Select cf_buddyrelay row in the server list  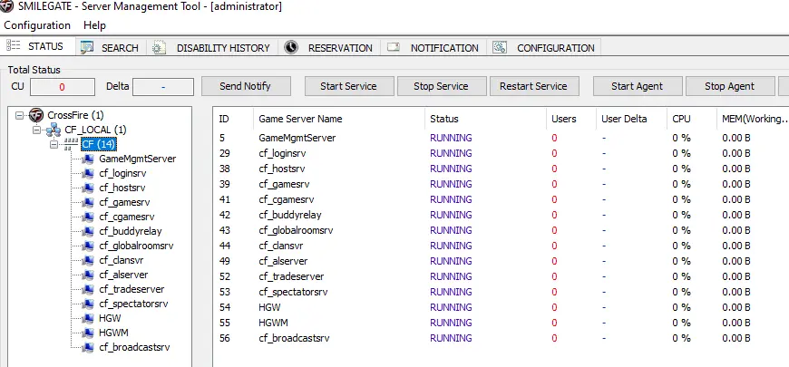tap(501, 215)
